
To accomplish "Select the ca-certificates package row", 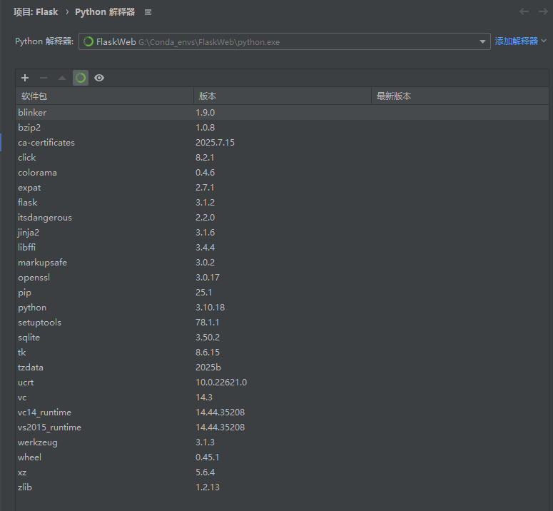I will (x=282, y=143).
